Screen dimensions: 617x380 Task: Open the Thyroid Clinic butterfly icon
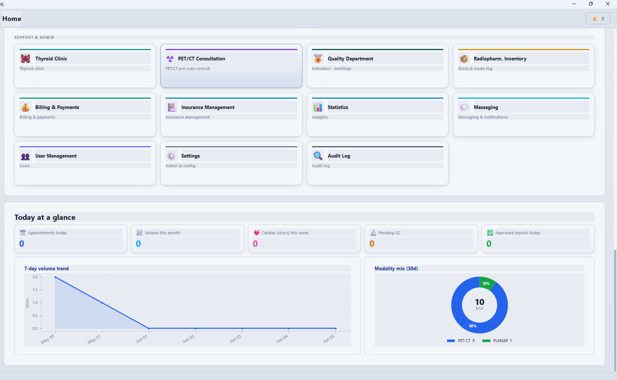point(25,59)
